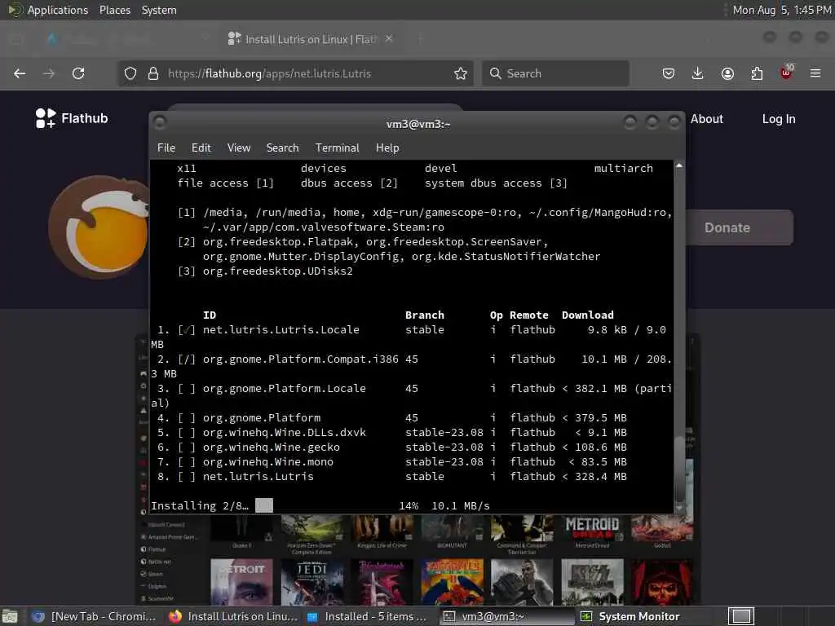
Task: Bookmark this page with the star icon
Action: point(461,73)
